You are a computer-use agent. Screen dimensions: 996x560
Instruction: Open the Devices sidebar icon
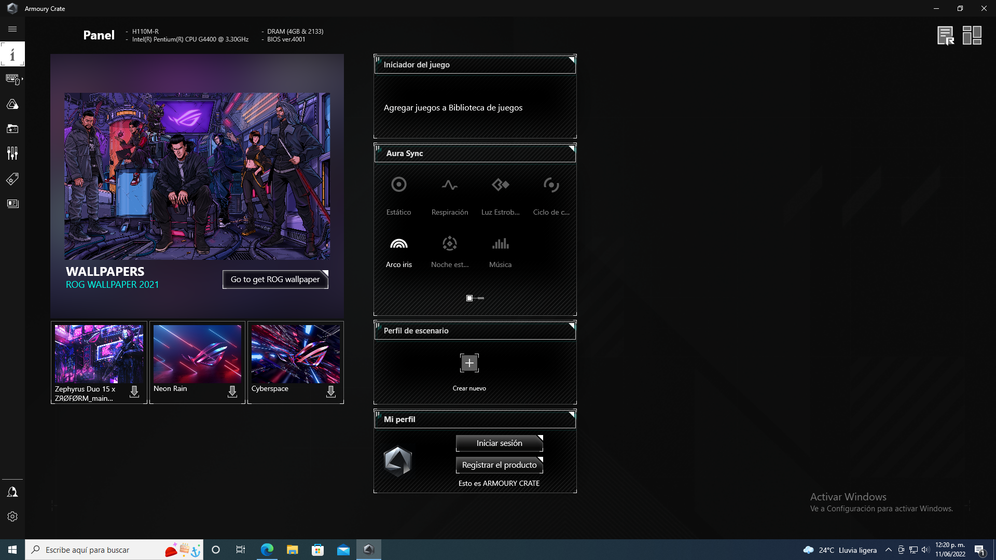(x=12, y=79)
